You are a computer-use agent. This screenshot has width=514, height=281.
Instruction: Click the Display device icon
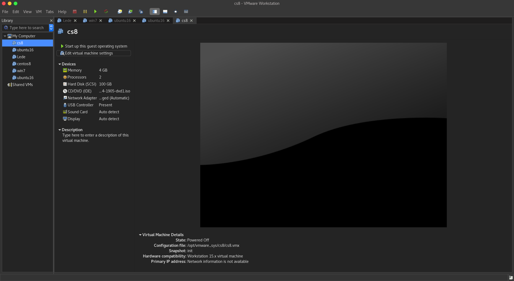pyautogui.click(x=65, y=119)
